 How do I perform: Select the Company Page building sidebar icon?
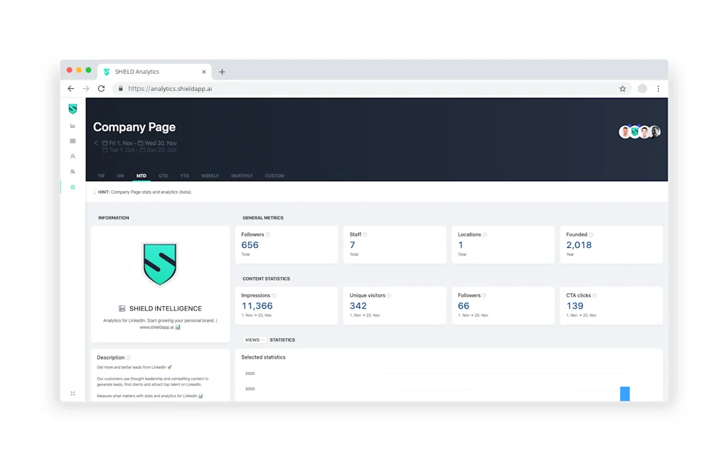[73, 188]
